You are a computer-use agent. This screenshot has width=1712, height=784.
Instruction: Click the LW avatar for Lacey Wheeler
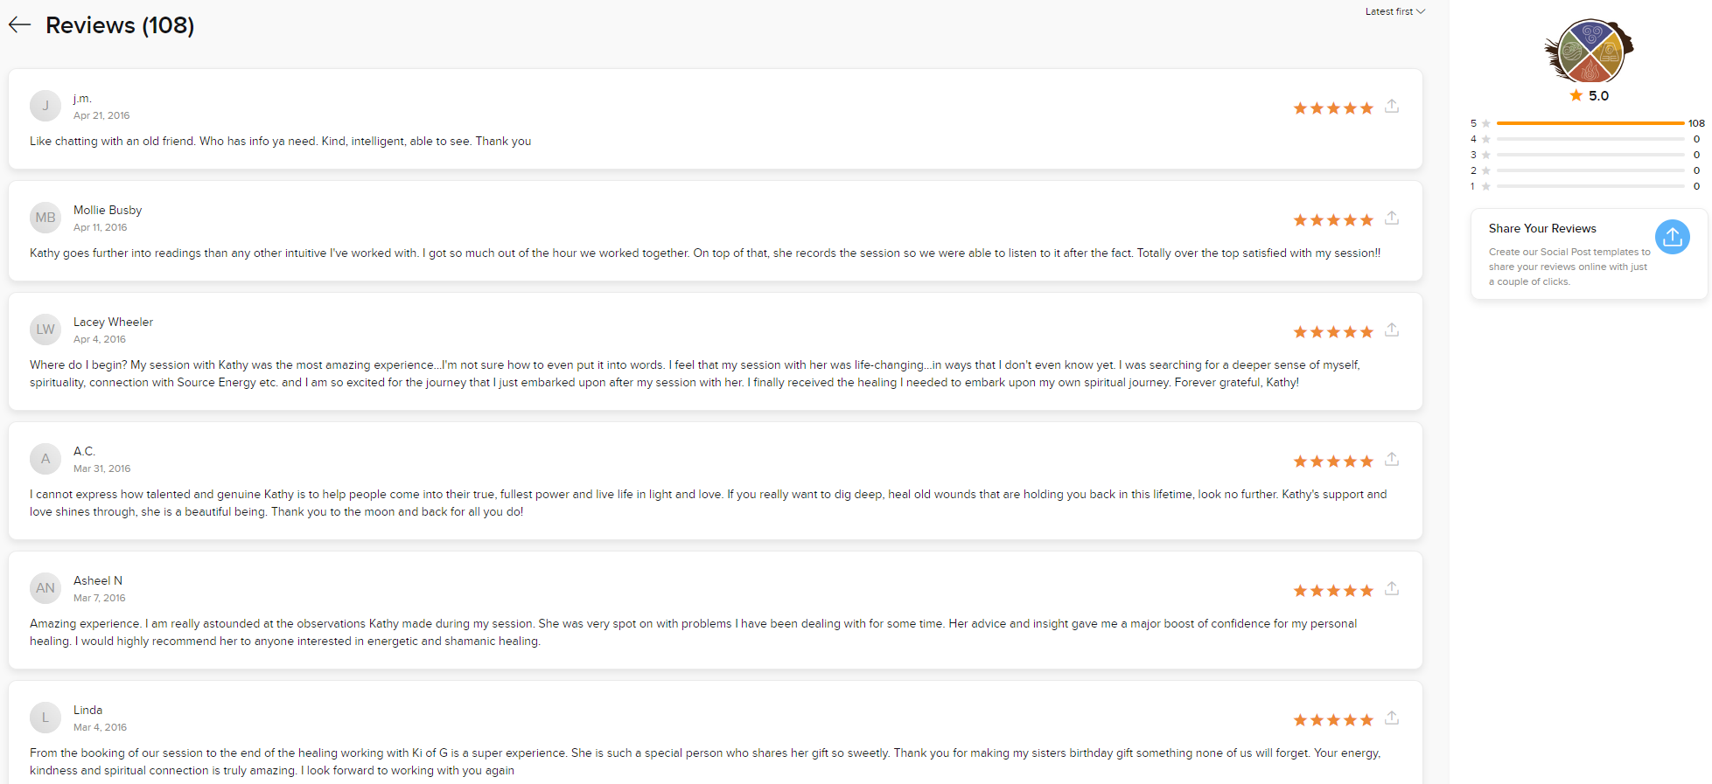point(45,330)
